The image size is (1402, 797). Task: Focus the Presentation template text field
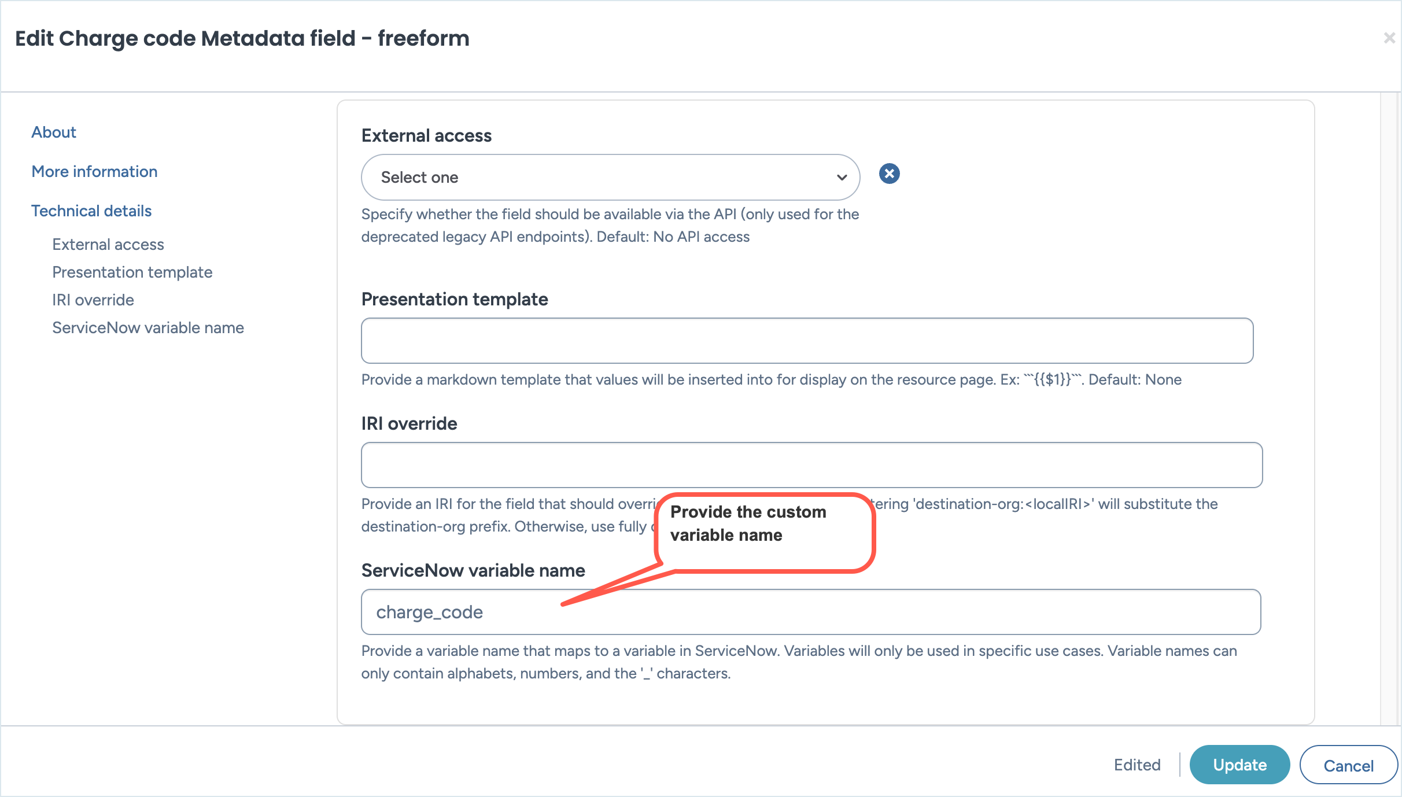tap(807, 341)
